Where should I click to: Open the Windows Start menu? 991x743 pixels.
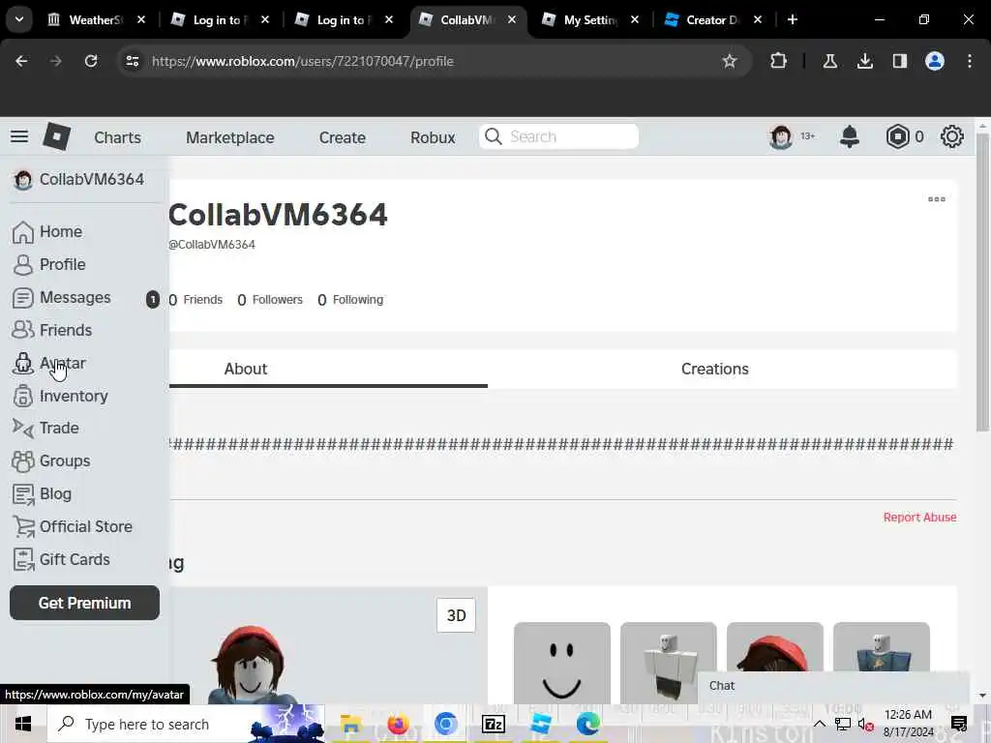point(23,724)
